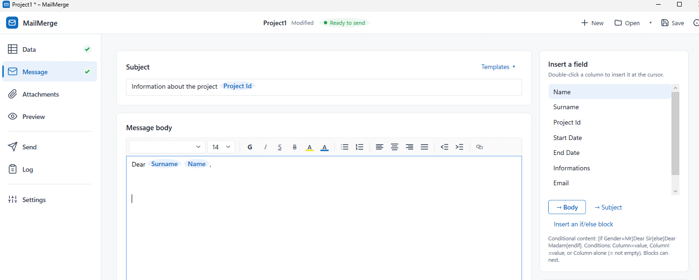Open the Attachments section

(50, 94)
